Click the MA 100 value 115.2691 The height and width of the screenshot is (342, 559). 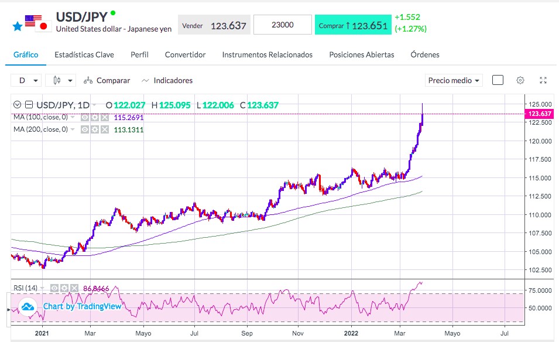[129, 117]
